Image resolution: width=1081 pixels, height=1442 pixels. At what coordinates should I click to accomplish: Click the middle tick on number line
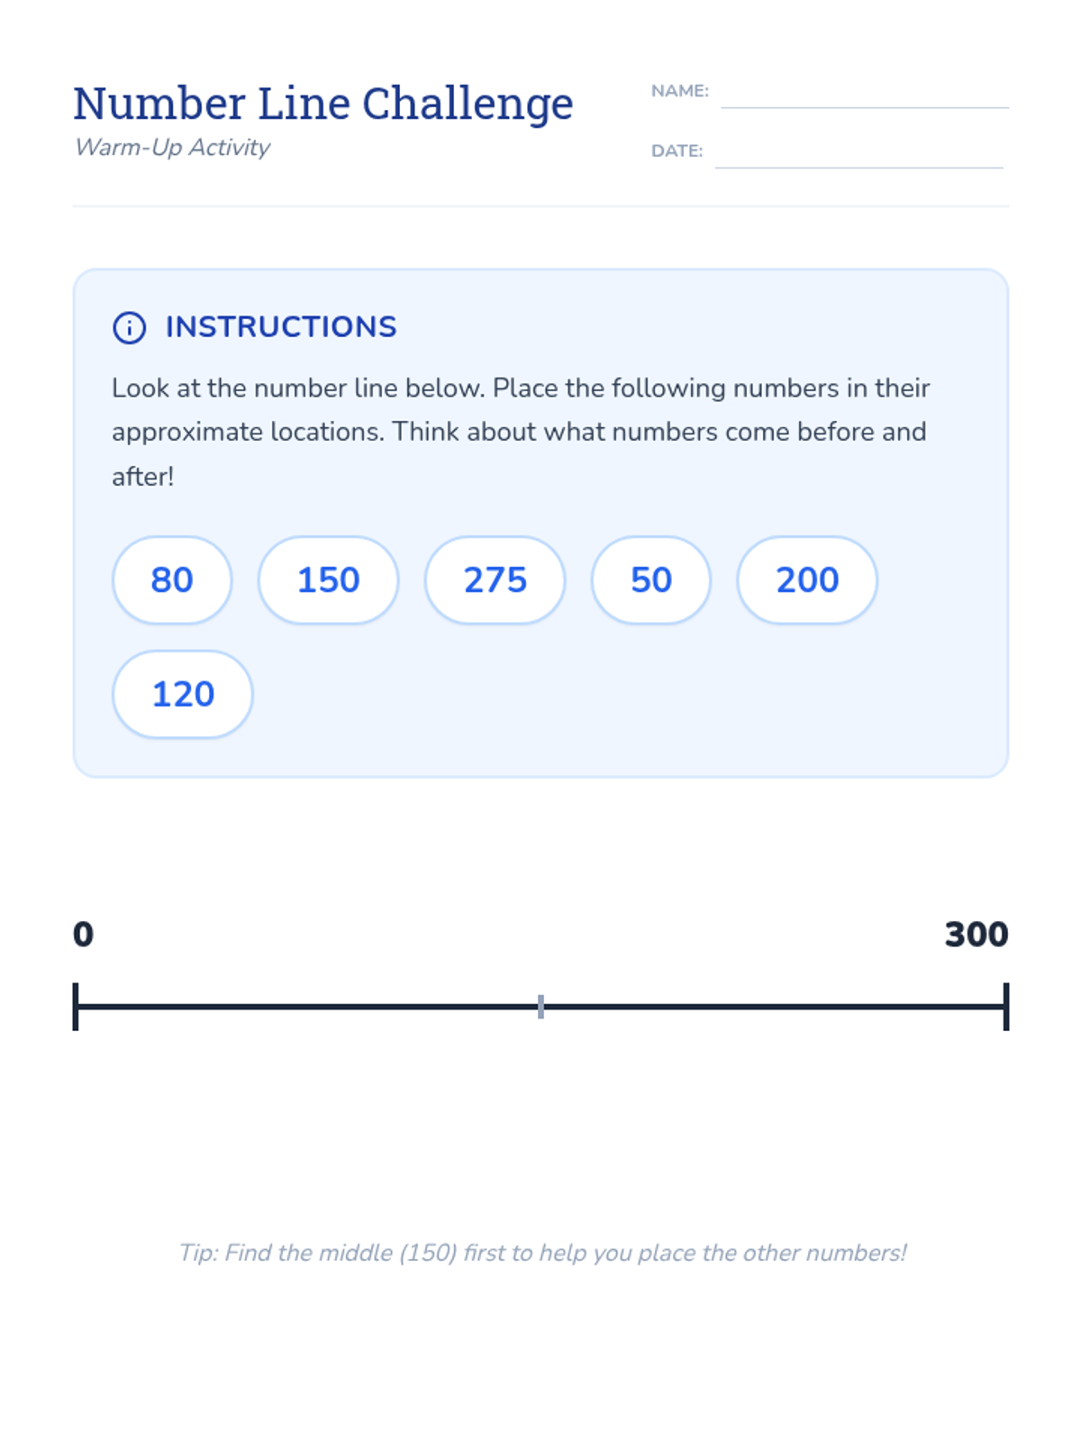click(540, 1007)
